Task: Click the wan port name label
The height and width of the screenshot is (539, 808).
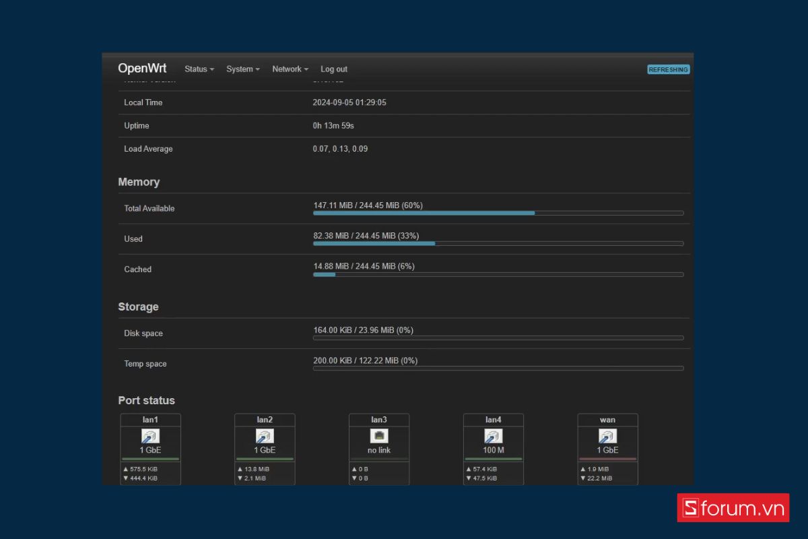Action: click(x=608, y=420)
